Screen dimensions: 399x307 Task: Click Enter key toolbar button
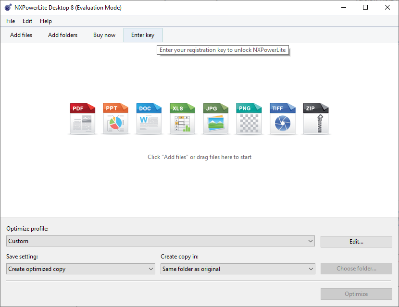[x=143, y=35]
